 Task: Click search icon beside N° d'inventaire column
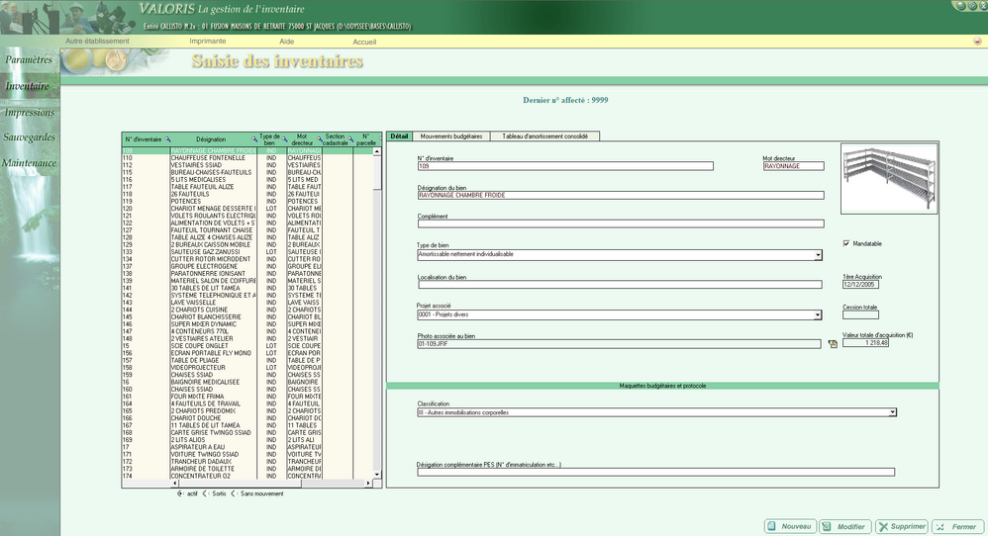[168, 139]
